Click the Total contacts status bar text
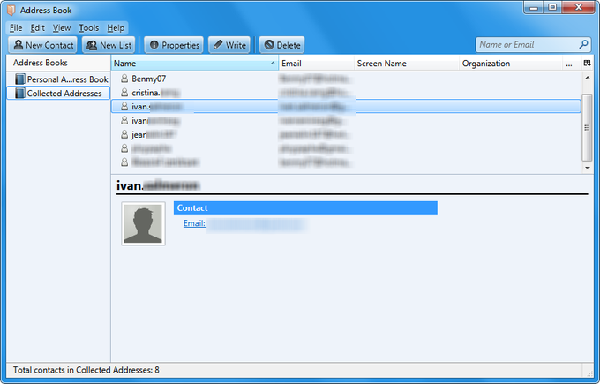This screenshot has width=600, height=384. click(86, 370)
